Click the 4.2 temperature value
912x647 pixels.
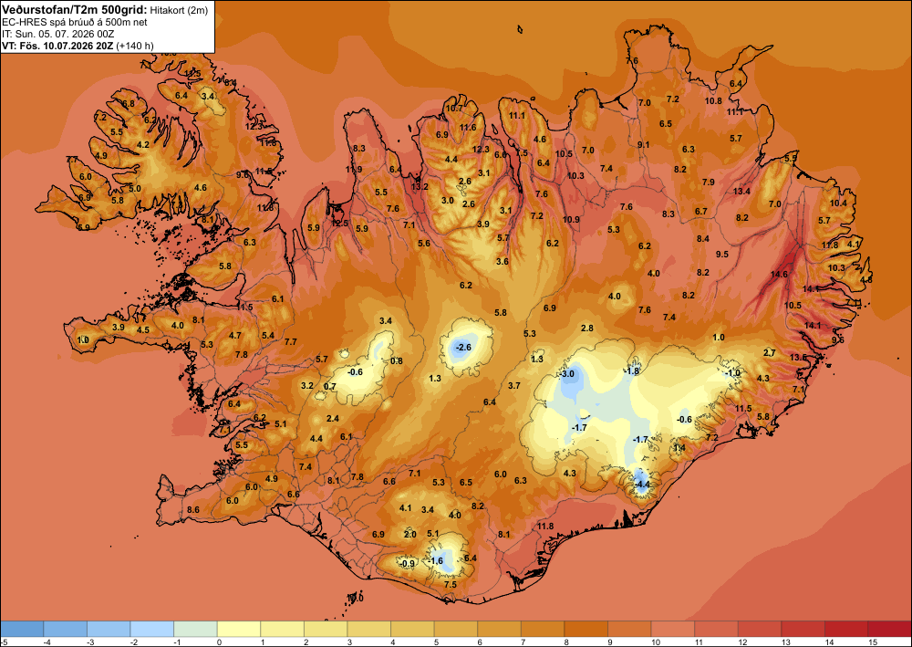[x=142, y=145]
